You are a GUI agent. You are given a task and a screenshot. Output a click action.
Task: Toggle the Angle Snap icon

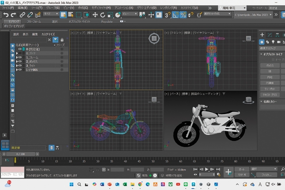pos(175,15)
